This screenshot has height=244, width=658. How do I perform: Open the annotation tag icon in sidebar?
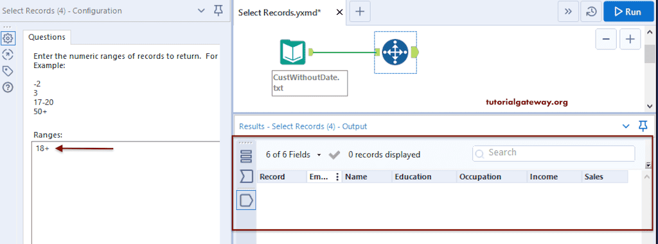tap(8, 70)
